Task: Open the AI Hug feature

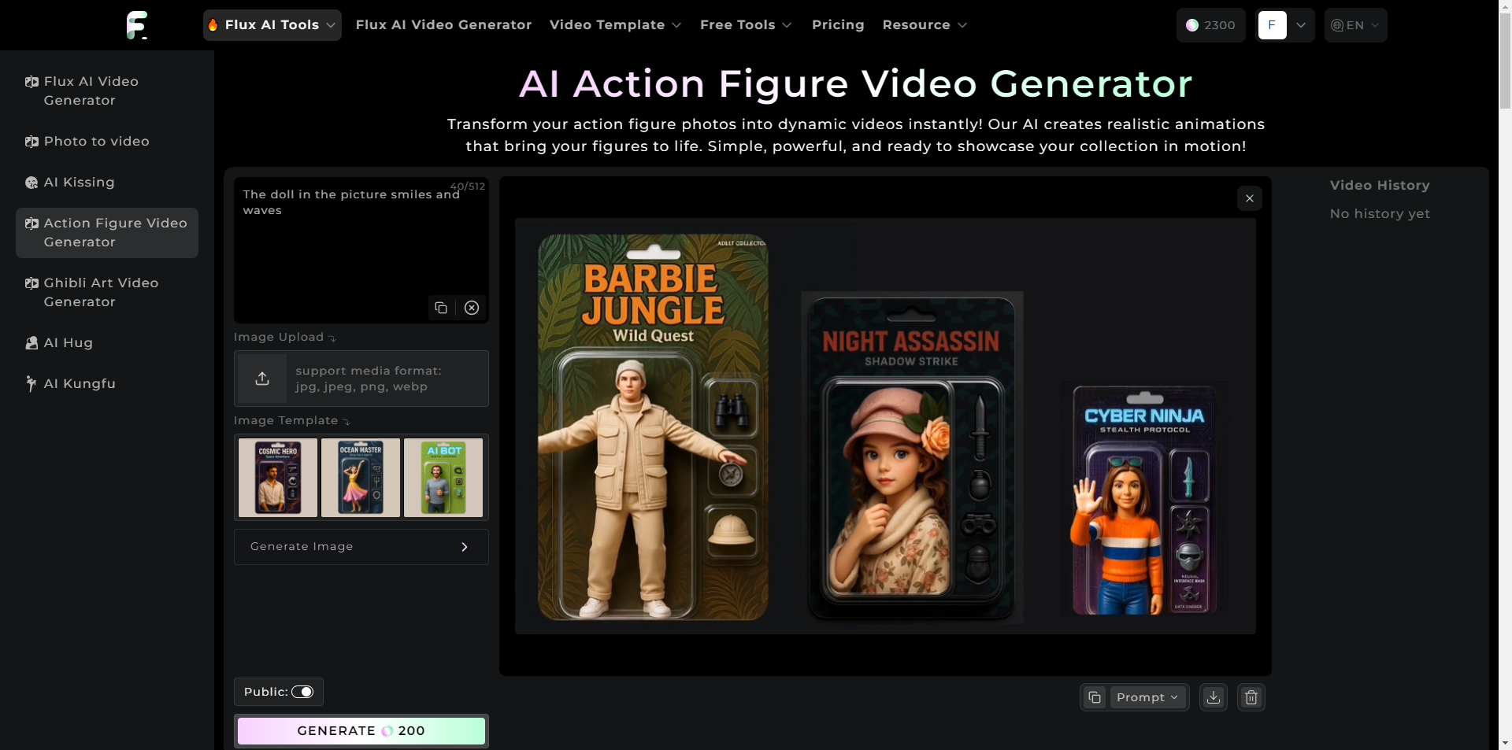Action: [66, 342]
